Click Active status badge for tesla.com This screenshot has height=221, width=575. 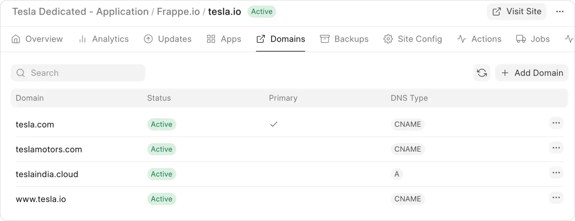point(162,124)
